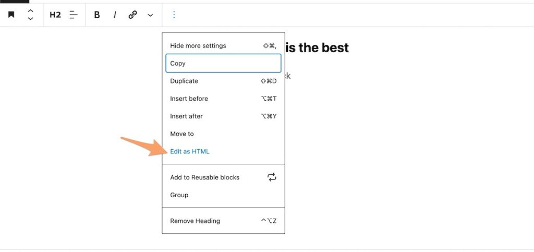Change heading level via H2 button

pyautogui.click(x=55, y=15)
